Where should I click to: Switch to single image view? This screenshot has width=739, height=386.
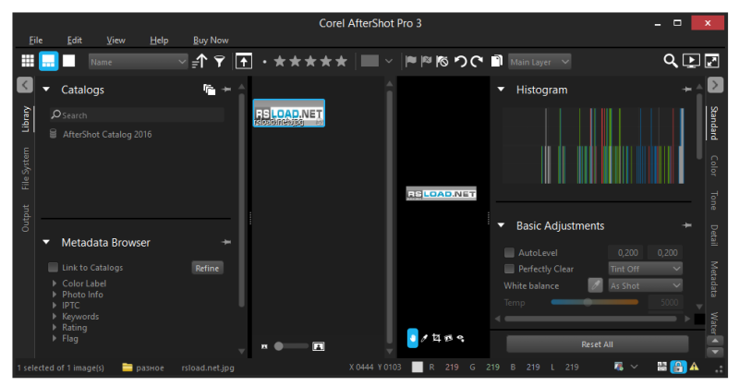pos(68,61)
